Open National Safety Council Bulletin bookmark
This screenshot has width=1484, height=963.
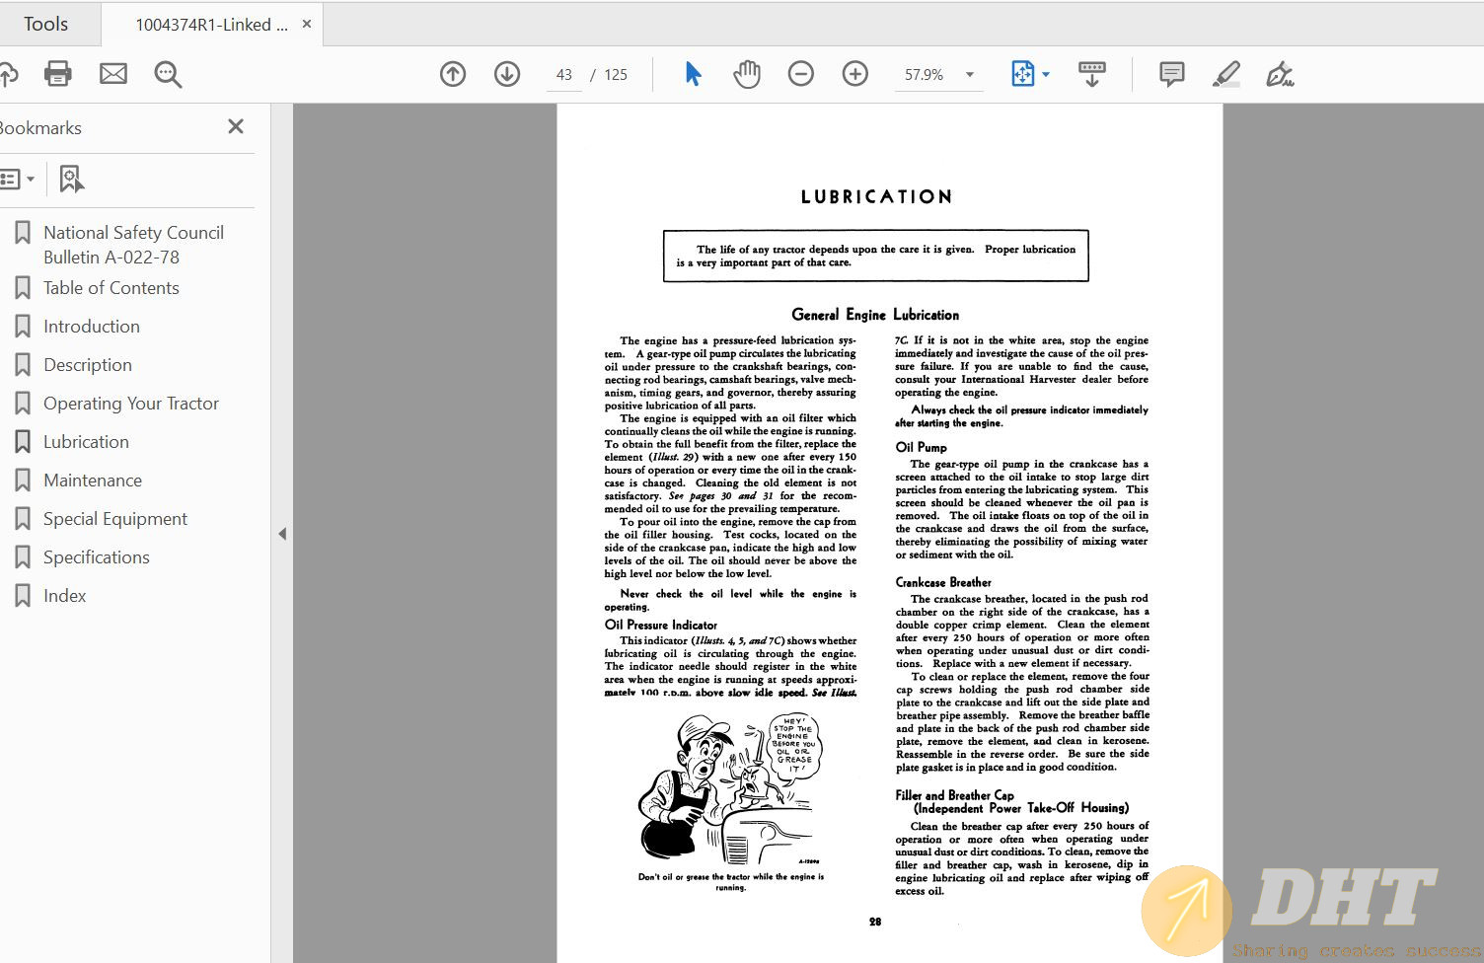(x=133, y=245)
